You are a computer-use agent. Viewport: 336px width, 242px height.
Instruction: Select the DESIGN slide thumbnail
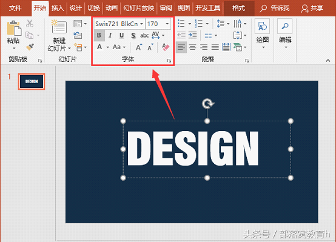click(x=32, y=81)
